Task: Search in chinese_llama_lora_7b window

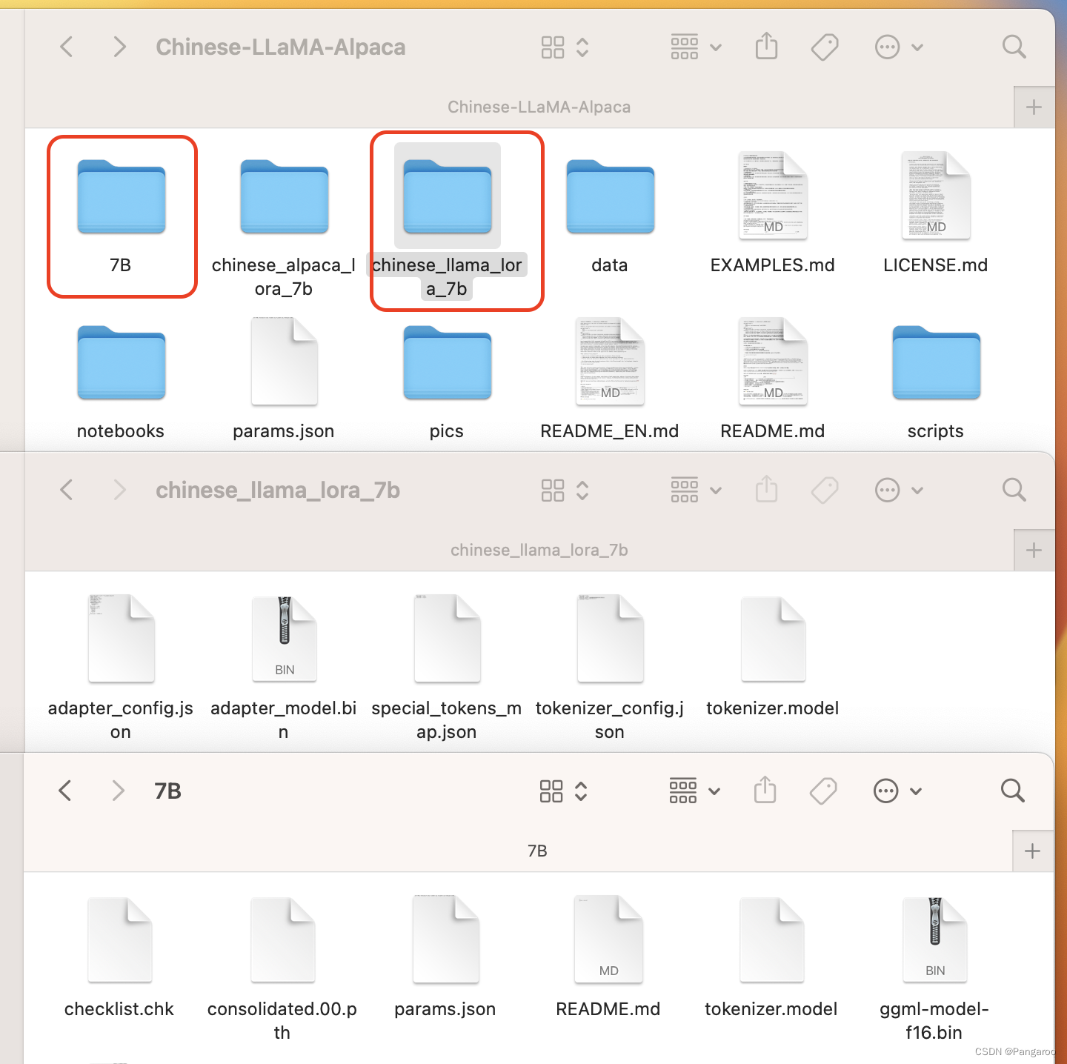Action: (1014, 490)
